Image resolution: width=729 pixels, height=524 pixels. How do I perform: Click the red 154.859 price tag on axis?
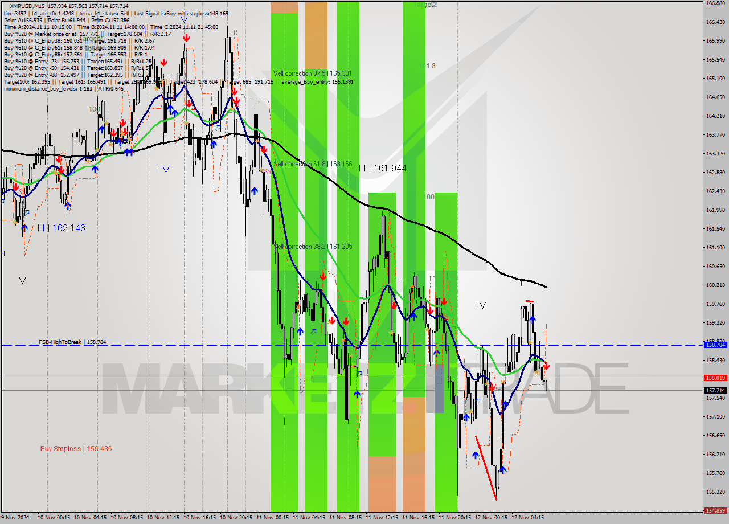(x=715, y=511)
